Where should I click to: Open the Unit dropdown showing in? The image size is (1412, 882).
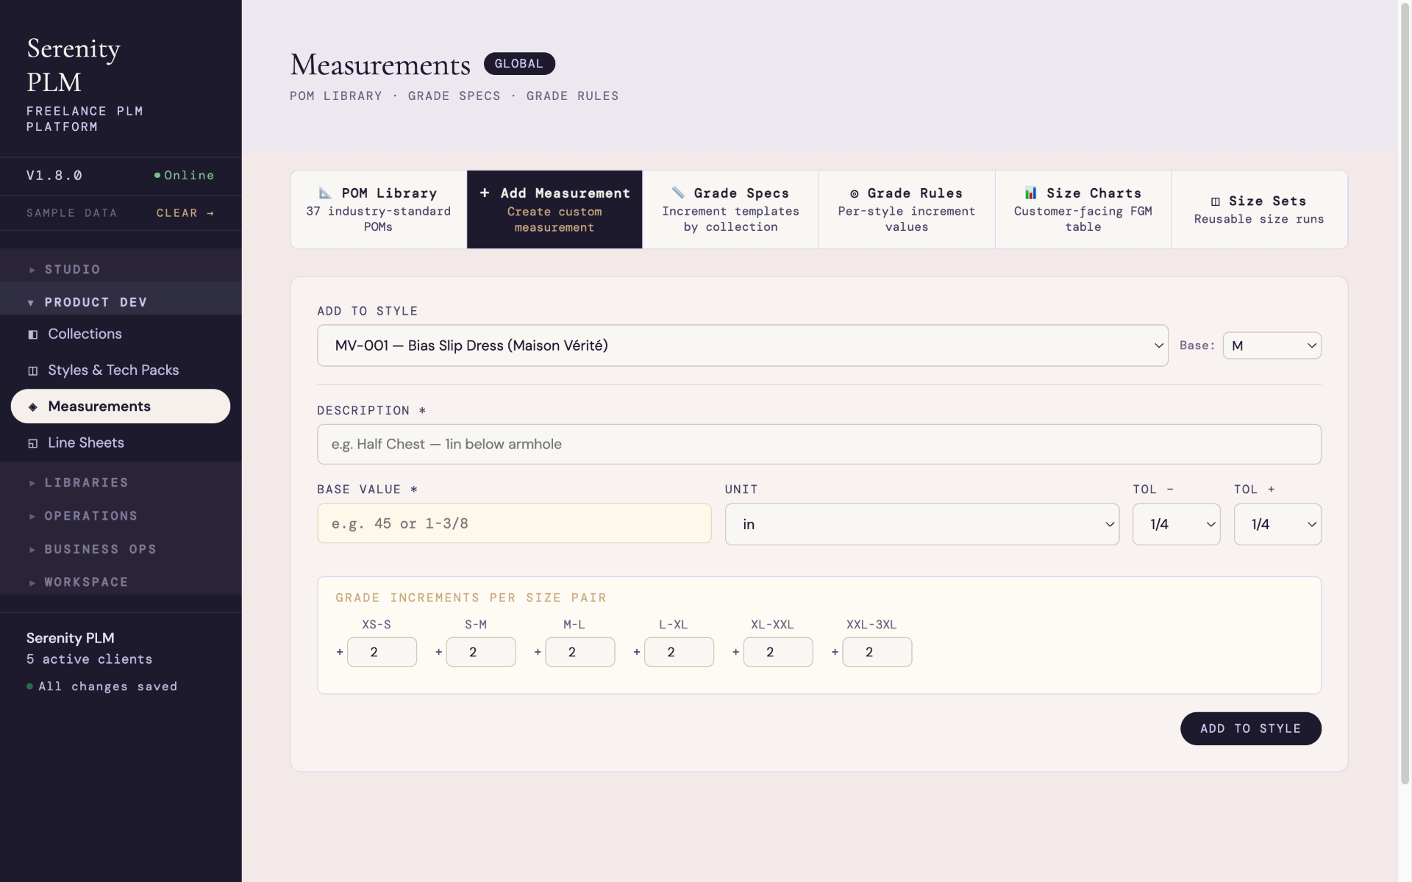coord(922,524)
